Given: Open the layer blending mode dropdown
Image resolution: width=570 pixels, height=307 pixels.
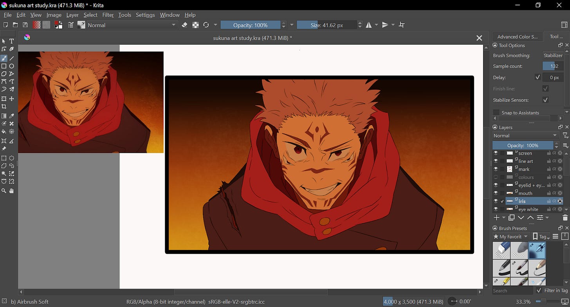Looking at the screenshot, I should pos(525,135).
